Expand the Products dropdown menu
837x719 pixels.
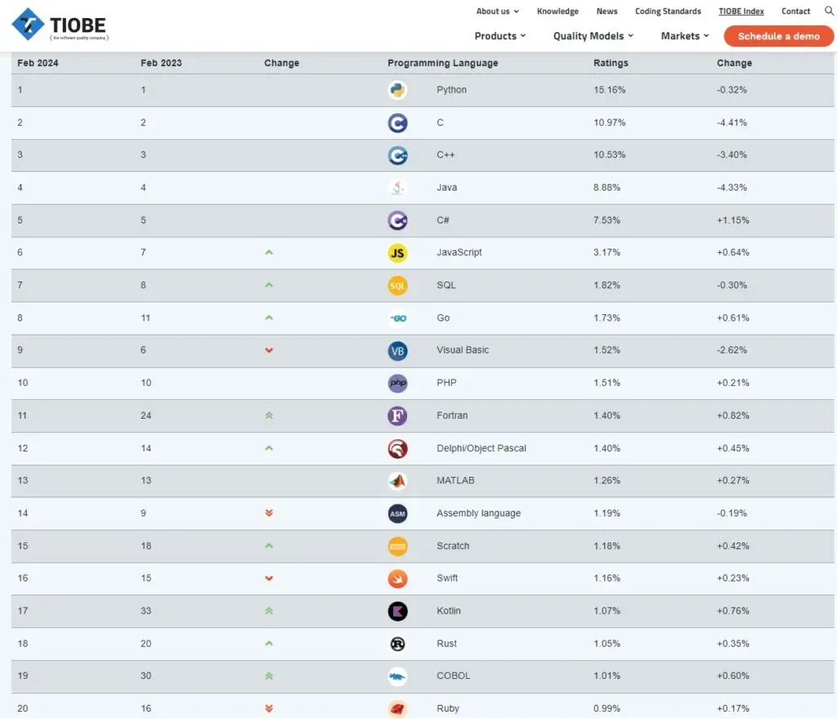pyautogui.click(x=499, y=36)
